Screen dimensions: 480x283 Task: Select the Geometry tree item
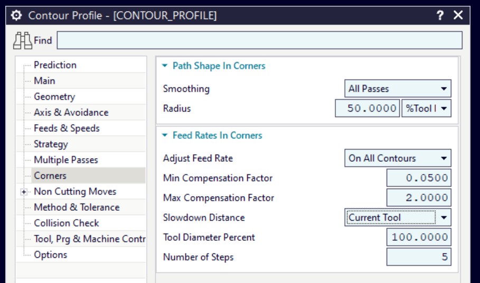click(54, 96)
